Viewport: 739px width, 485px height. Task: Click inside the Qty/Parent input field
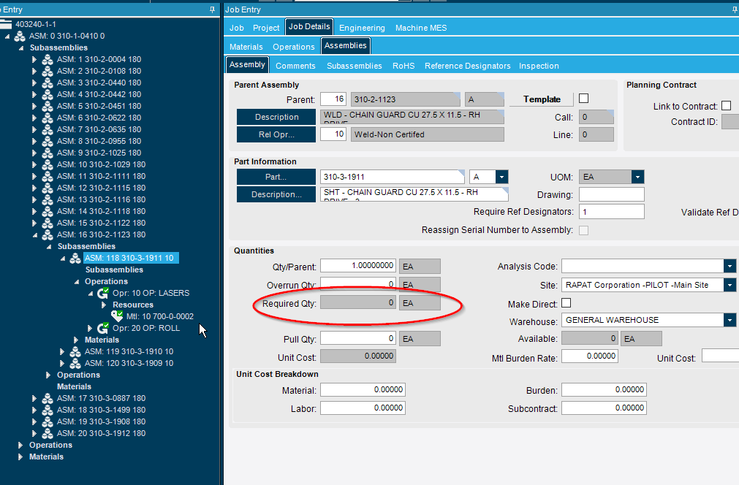[x=358, y=266]
